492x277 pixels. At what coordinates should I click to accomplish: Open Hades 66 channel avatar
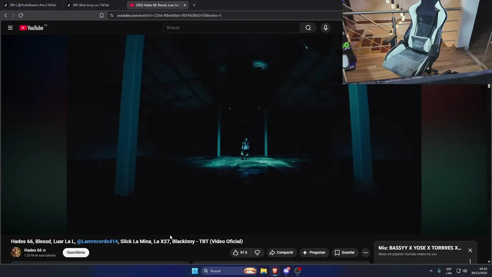[x=16, y=252]
